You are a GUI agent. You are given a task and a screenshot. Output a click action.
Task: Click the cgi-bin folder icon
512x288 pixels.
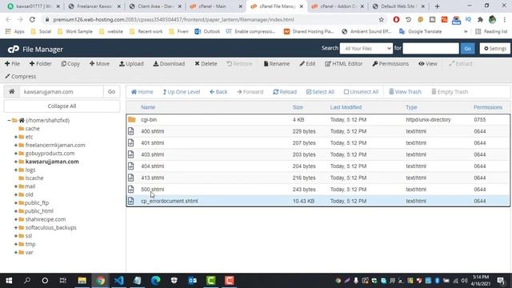[131, 119]
